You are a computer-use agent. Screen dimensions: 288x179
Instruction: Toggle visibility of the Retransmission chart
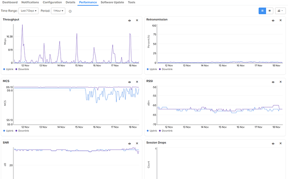click(x=273, y=20)
